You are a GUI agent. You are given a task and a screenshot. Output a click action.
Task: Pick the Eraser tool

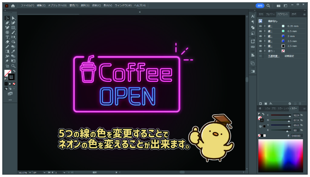[7, 42]
